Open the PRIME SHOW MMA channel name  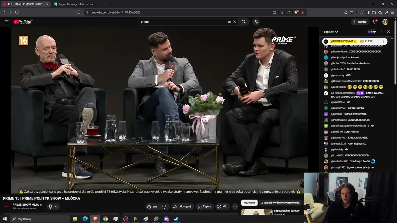pos(26,205)
